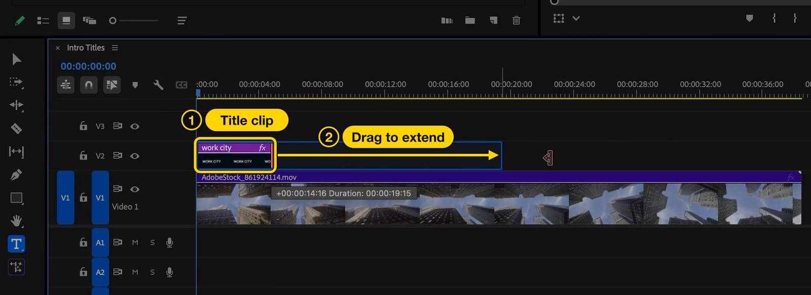This screenshot has height=295, width=811.
Task: Target the A2 track header
Action: pyautogui.click(x=100, y=272)
